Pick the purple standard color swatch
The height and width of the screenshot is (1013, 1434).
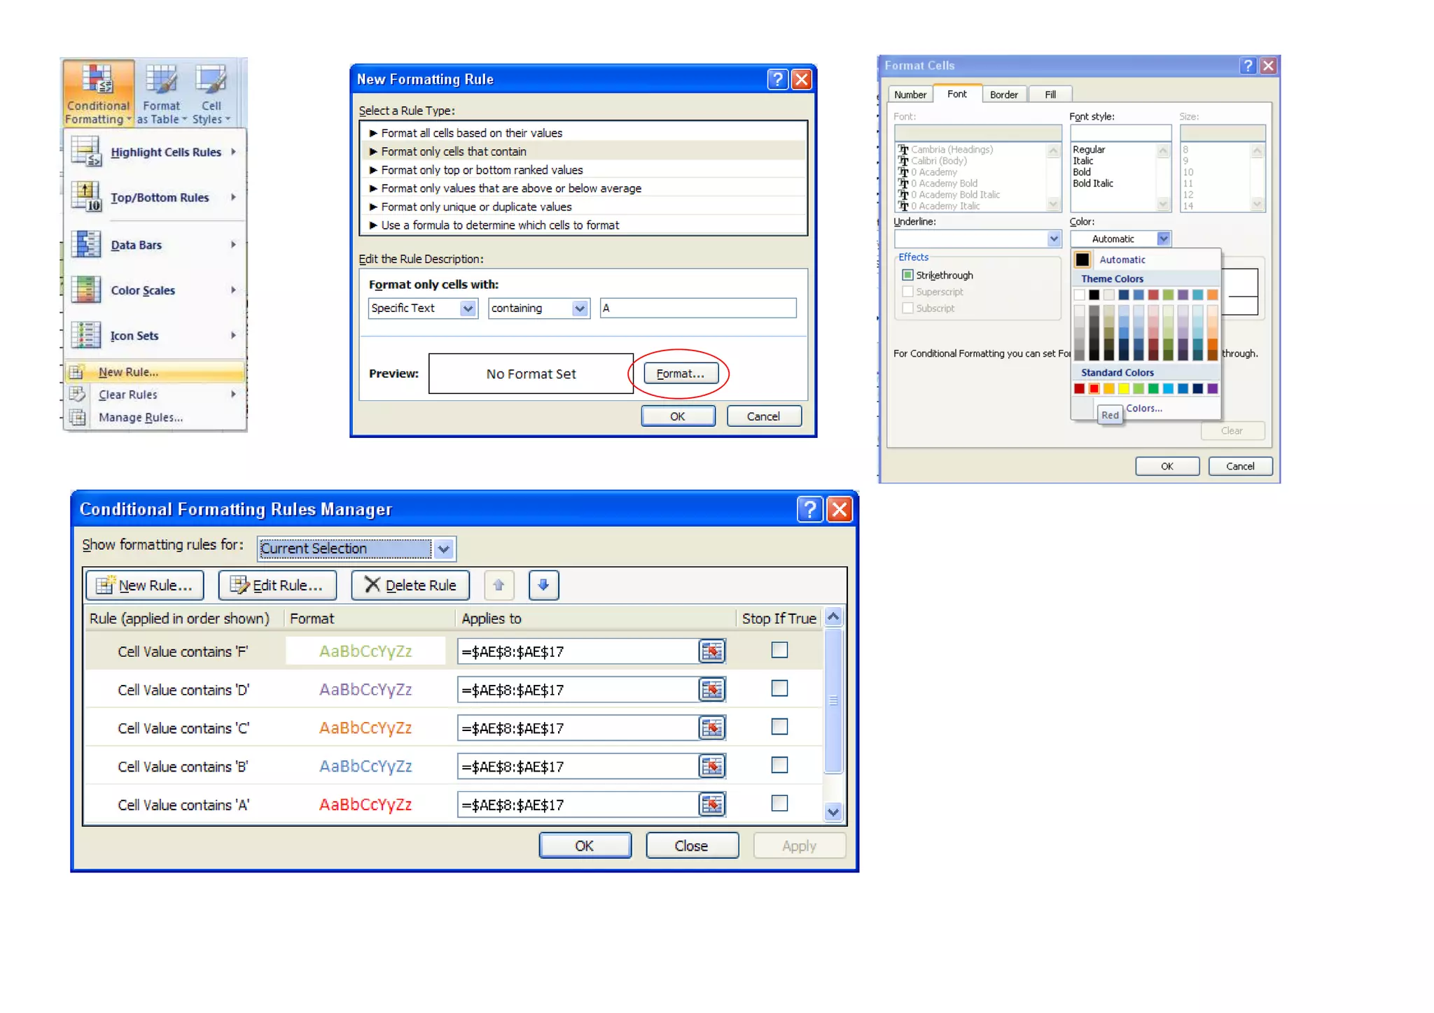click(x=1213, y=388)
